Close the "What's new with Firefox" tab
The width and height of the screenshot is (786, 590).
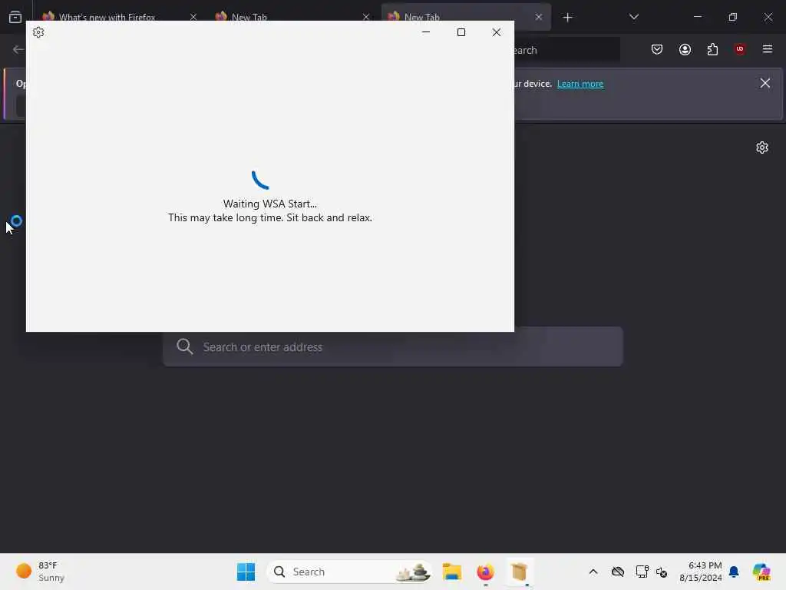coord(193,17)
